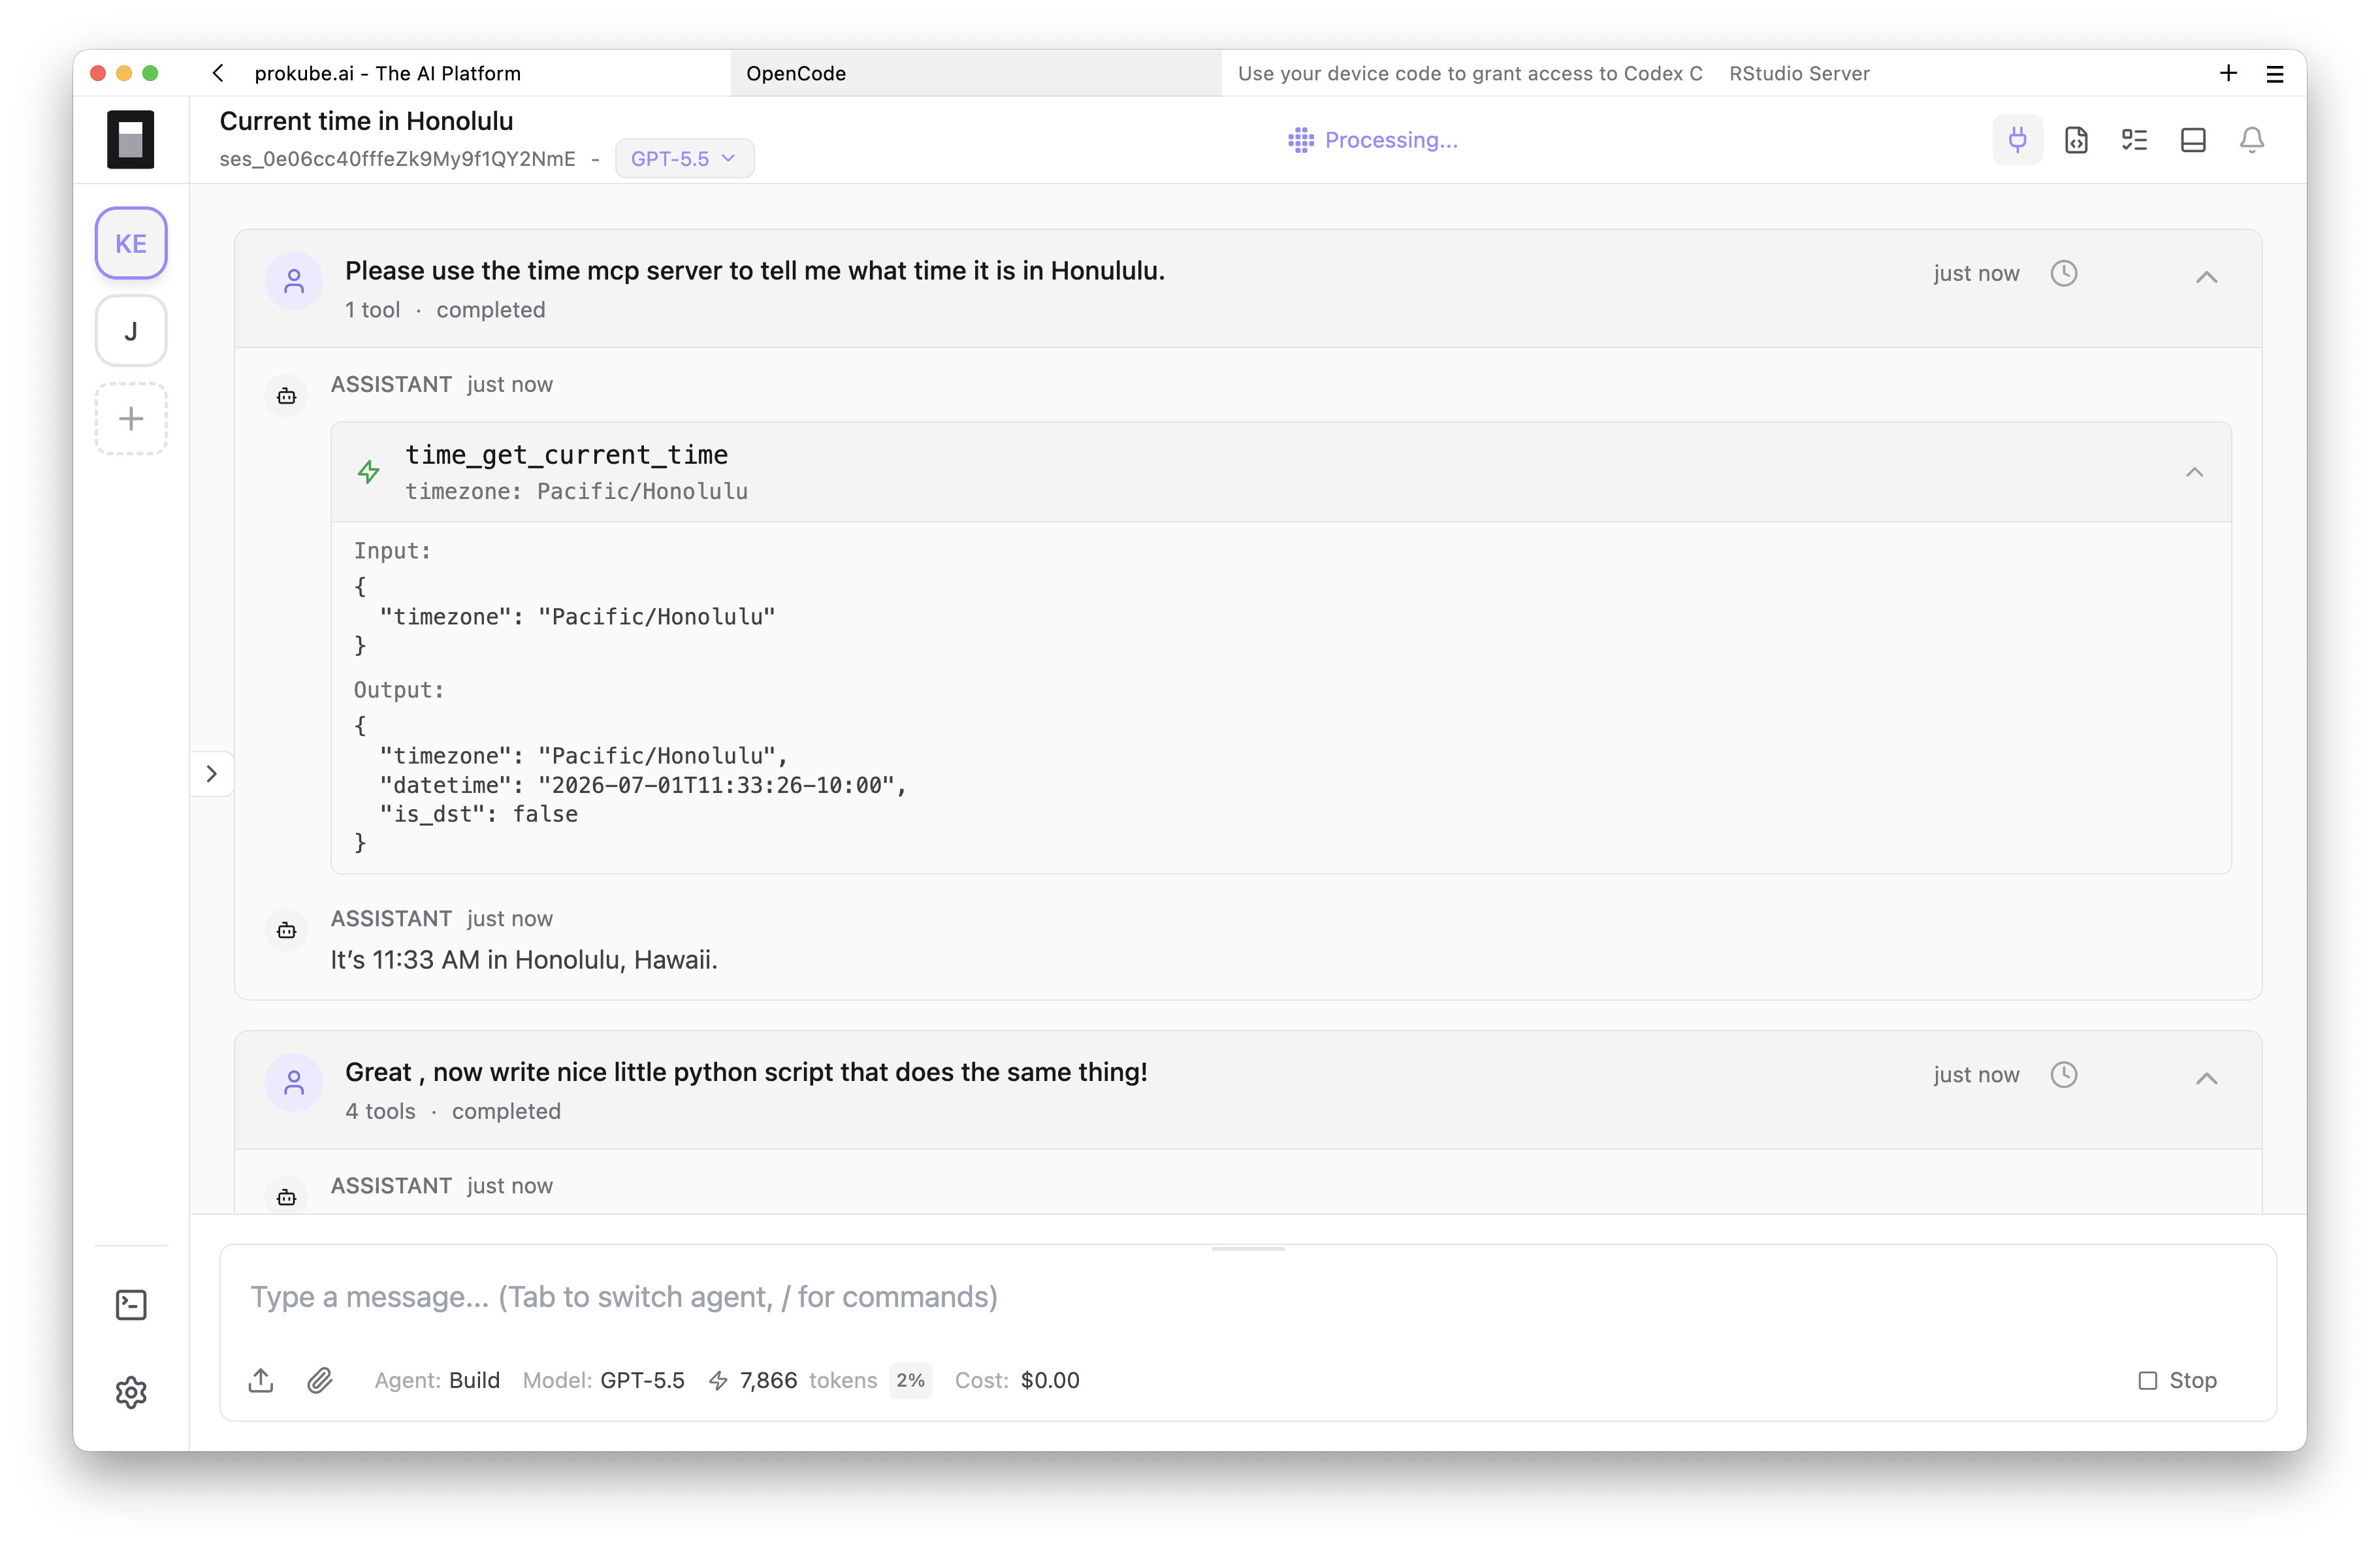The image size is (2380, 1548).
Task: Click the 4 tools completed status
Action: [x=453, y=1112]
